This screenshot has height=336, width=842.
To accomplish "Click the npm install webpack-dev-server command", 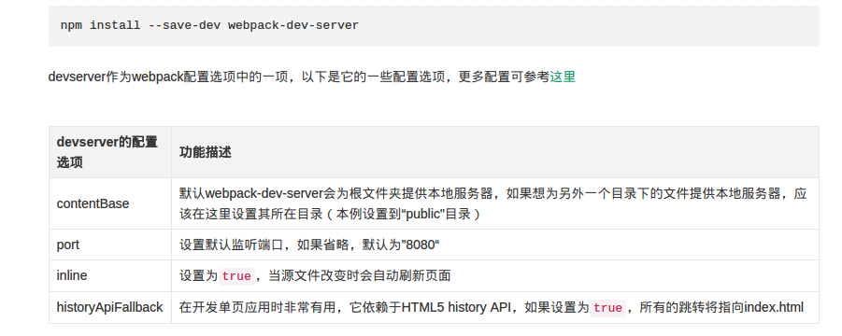I will tap(209, 25).
